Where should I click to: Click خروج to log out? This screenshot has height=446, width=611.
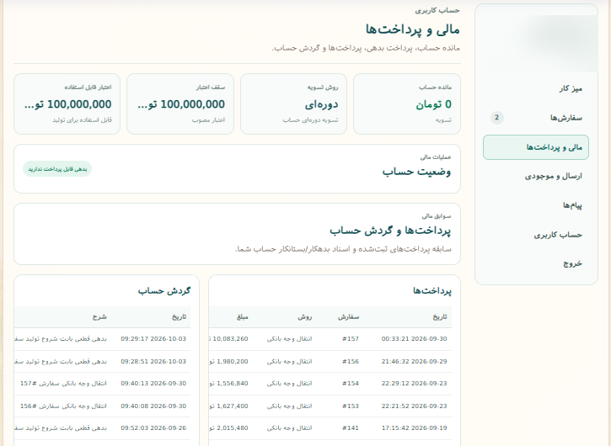[536, 263]
